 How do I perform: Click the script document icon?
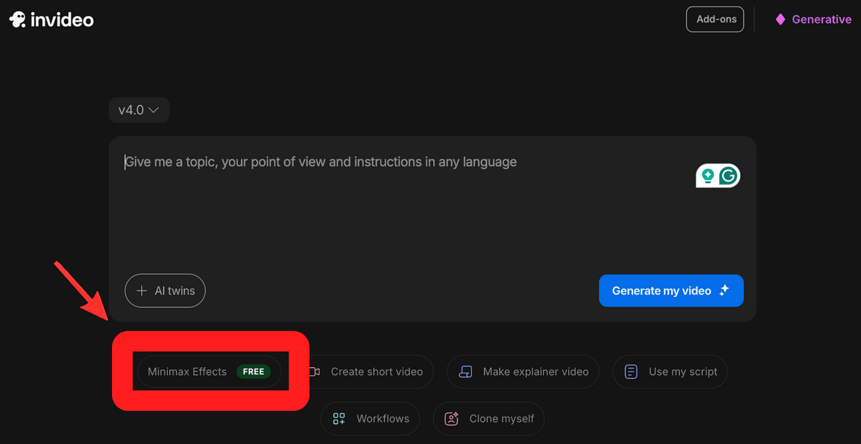(x=631, y=371)
